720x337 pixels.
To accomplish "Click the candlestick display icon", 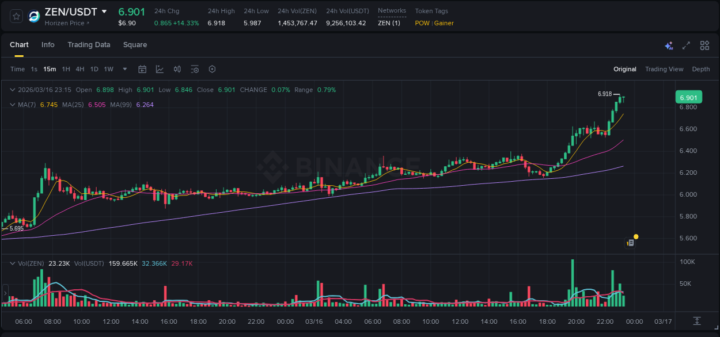I will pos(177,69).
